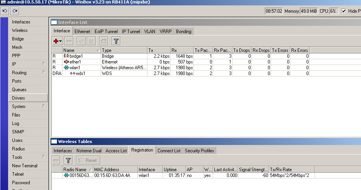Screen dimensions: 361x190
Task: Switch to the Ethernet tab
Action: click(x=82, y=32)
